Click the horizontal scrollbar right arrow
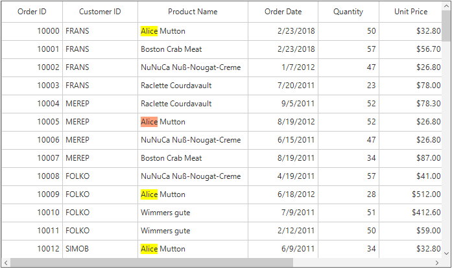Image resolution: width=452 pixels, height=269 pixels. pos(437,263)
